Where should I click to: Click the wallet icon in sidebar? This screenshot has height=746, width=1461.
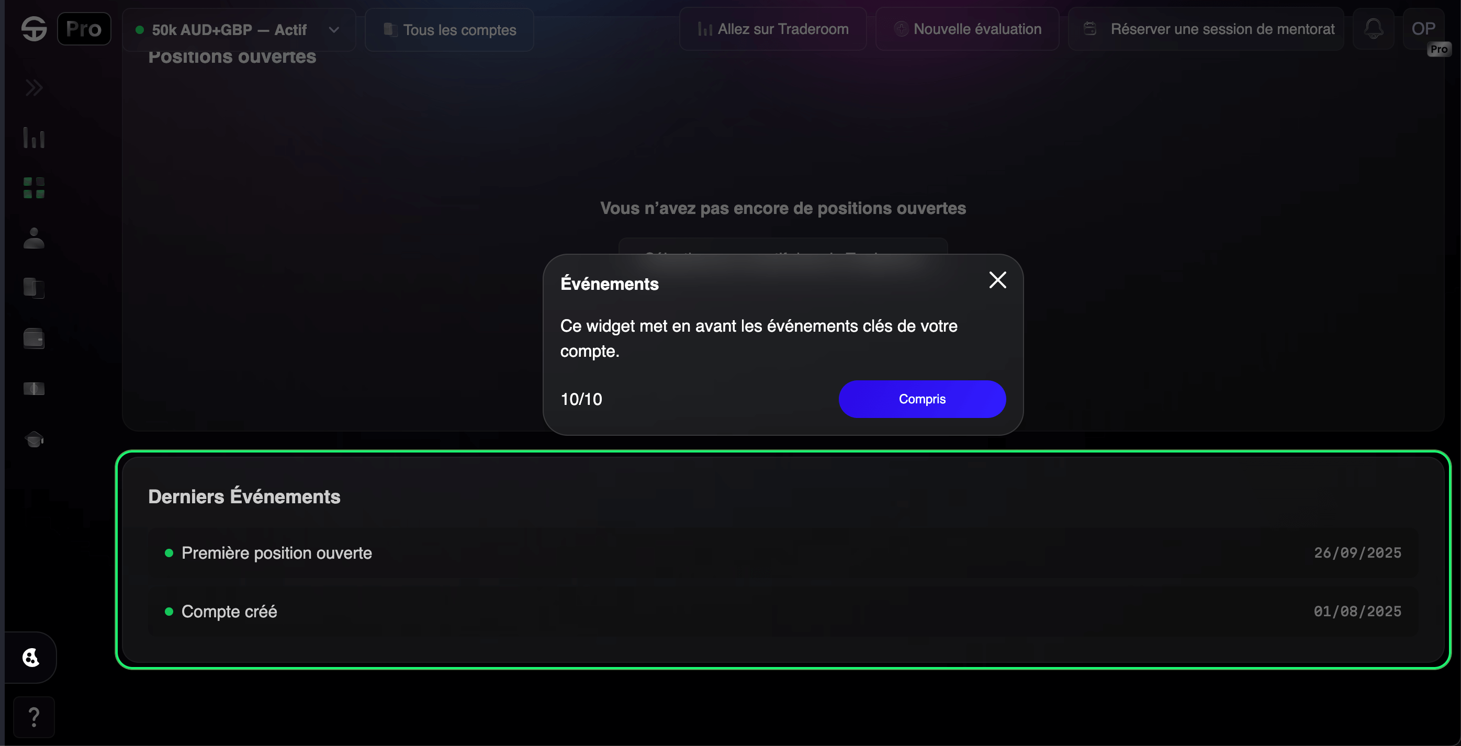tap(34, 338)
